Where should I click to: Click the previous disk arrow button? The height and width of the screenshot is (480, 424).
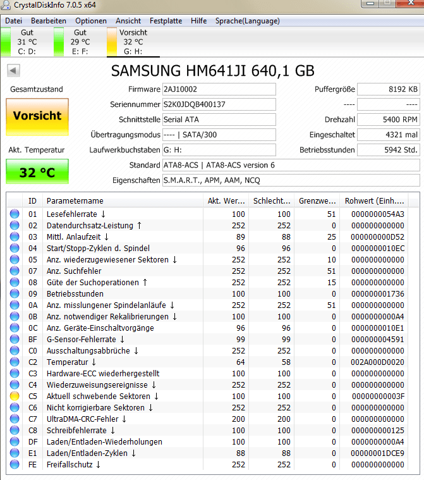(x=13, y=71)
